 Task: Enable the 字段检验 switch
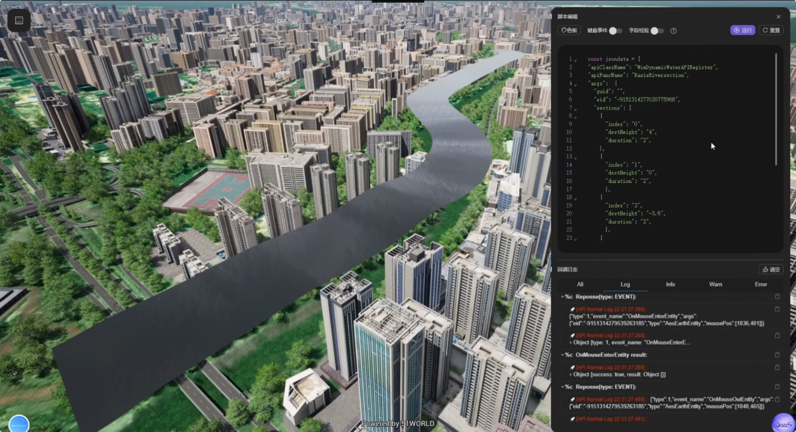coord(657,31)
